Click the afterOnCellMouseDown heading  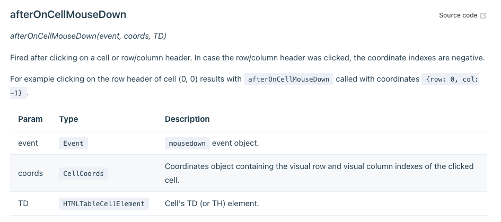(68, 14)
